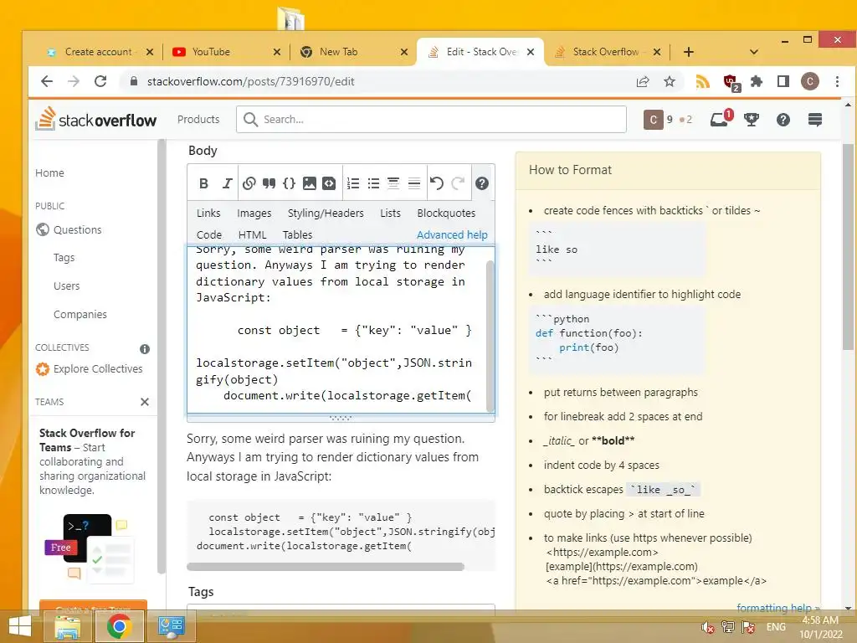Open the user profile with reputation 9

click(668, 119)
